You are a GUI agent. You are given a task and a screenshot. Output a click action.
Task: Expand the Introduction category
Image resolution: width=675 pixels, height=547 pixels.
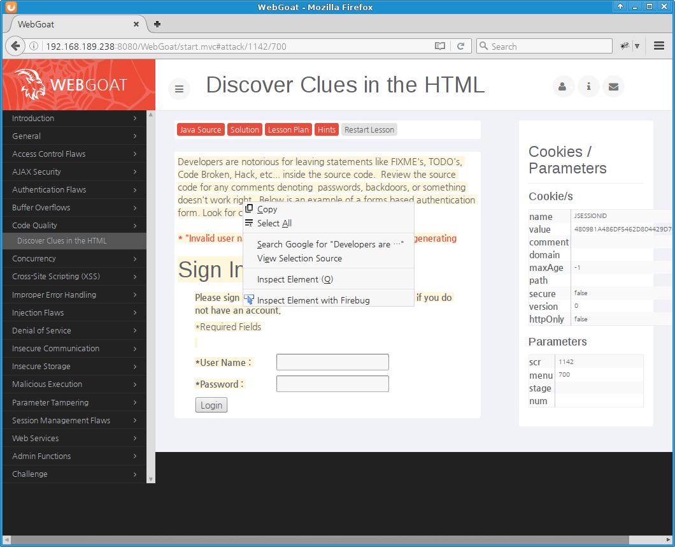pyautogui.click(x=75, y=118)
